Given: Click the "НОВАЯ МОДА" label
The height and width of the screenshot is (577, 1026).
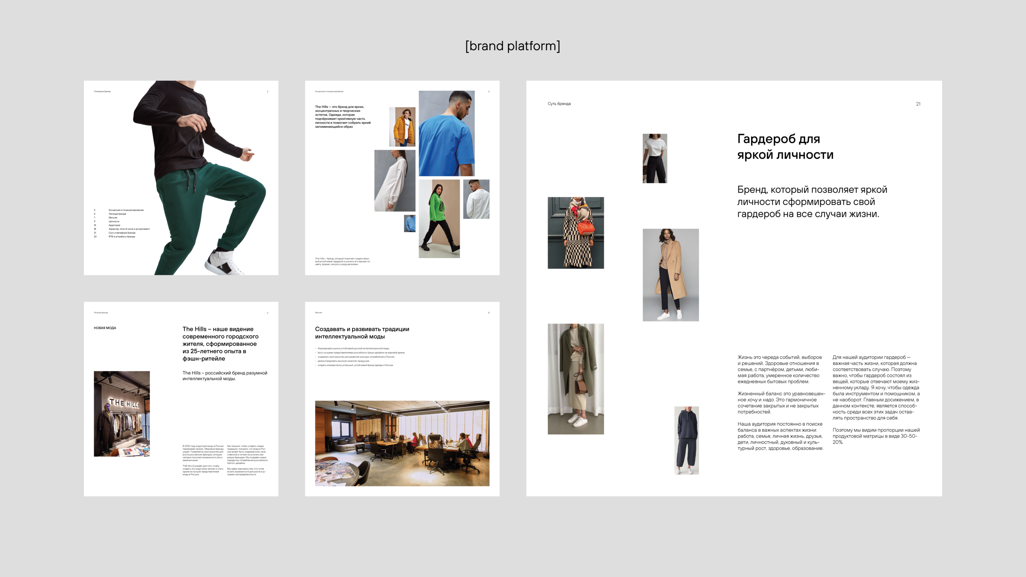Looking at the screenshot, I should pyautogui.click(x=105, y=328).
